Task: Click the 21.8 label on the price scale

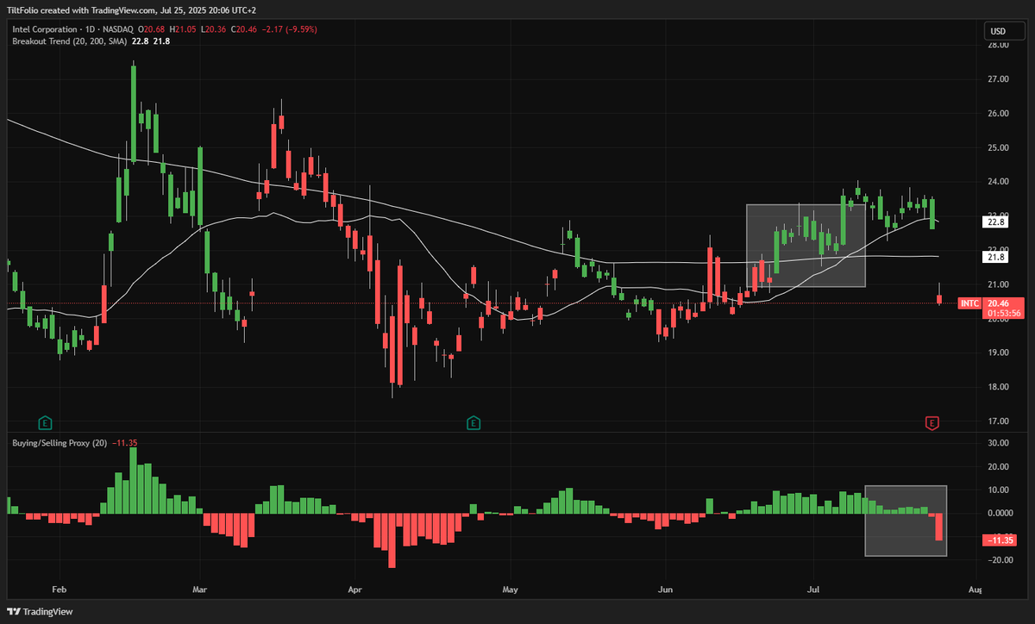Action: [996, 257]
